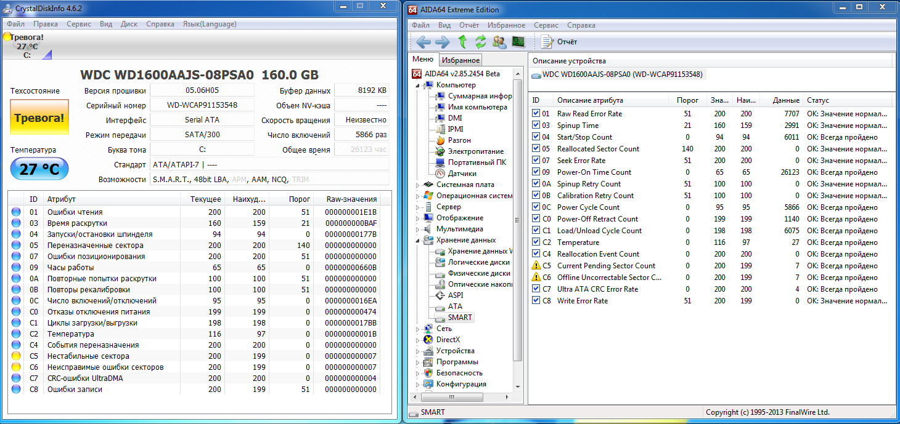Expand the Сервер tree node

pyautogui.click(x=418, y=207)
